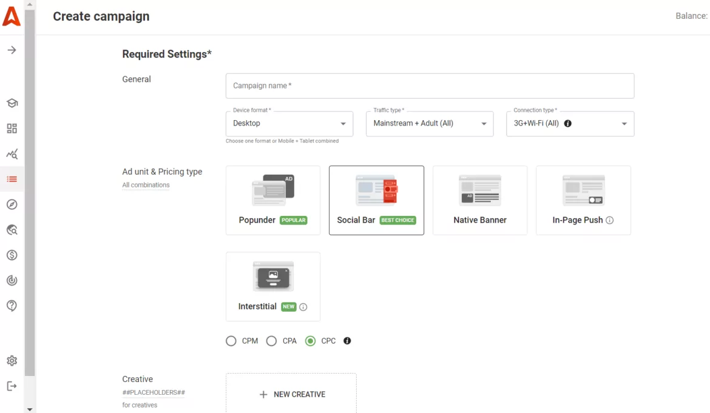Choose the Native Banner ad unit card
The image size is (710, 413).
(x=479, y=200)
